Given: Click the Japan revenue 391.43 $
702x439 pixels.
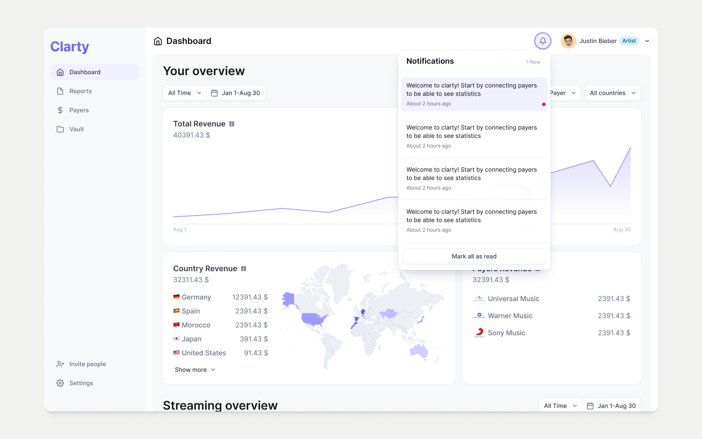Looking at the screenshot, I should (254, 339).
